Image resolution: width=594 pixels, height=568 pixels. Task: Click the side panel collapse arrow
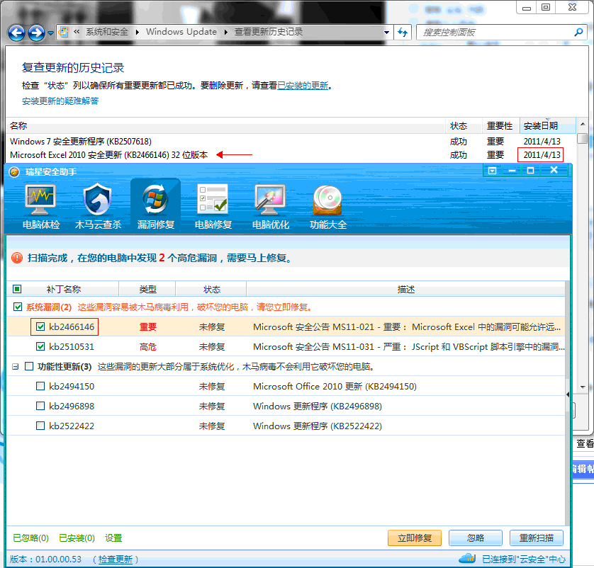tap(568, 394)
